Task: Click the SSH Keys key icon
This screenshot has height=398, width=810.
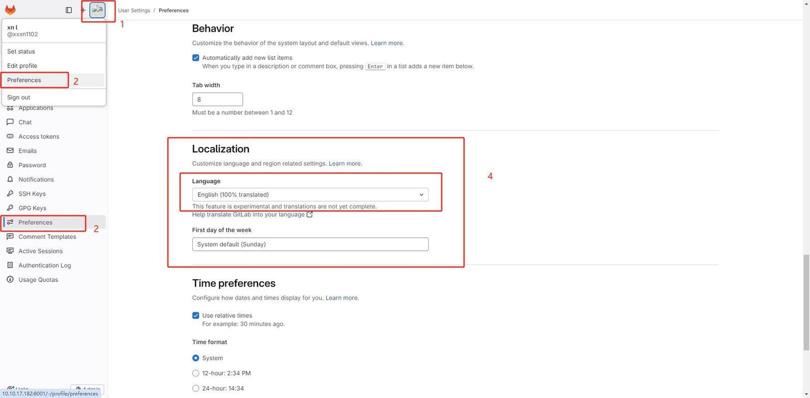Action: (10, 194)
